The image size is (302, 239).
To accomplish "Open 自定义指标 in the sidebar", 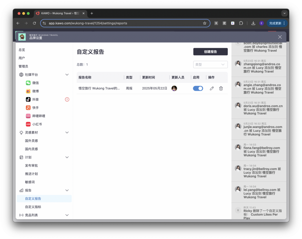I will [33, 207].
